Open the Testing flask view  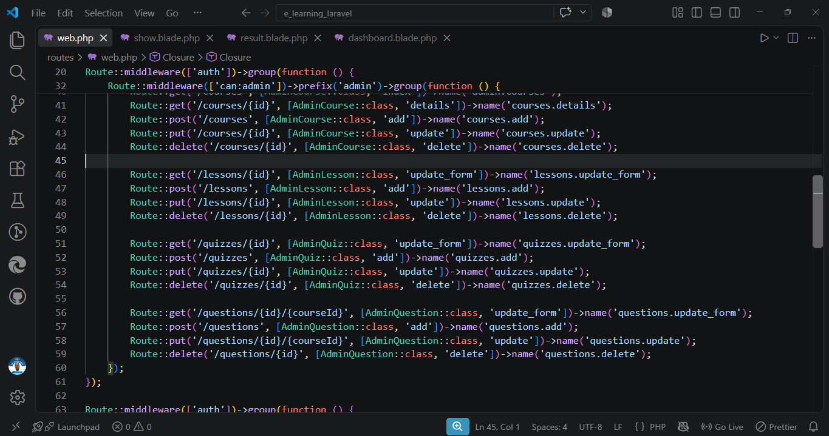(17, 200)
